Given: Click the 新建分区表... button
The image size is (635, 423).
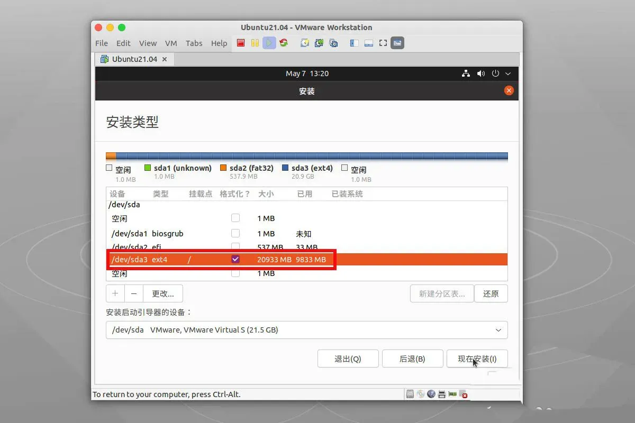Looking at the screenshot, I should click(x=442, y=293).
